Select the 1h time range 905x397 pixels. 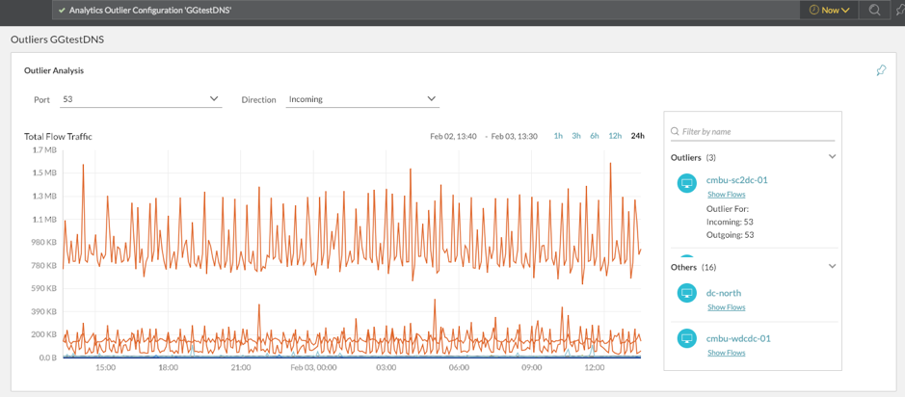tap(558, 136)
